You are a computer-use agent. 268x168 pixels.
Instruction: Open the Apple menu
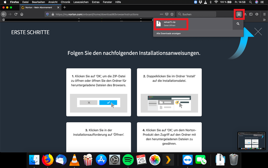point(5,2)
